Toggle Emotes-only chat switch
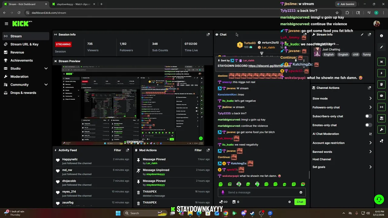The height and width of the screenshot is (218, 388). (369, 125)
